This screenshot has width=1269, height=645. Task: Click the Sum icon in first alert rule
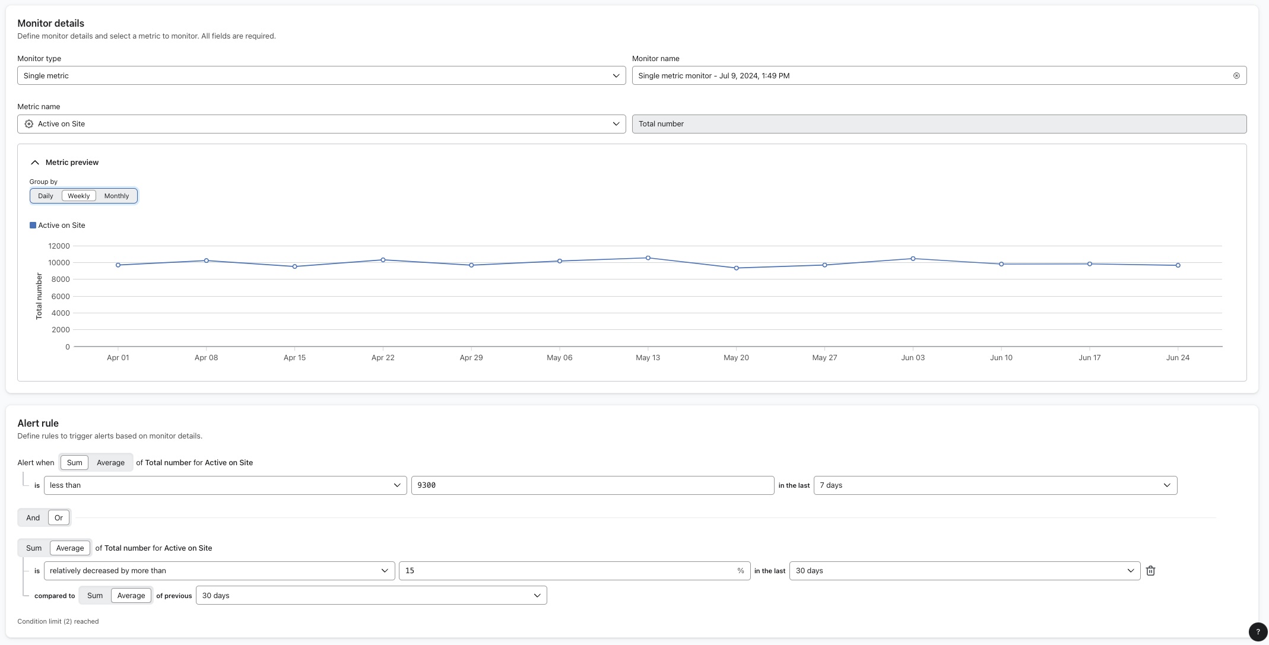click(x=73, y=462)
